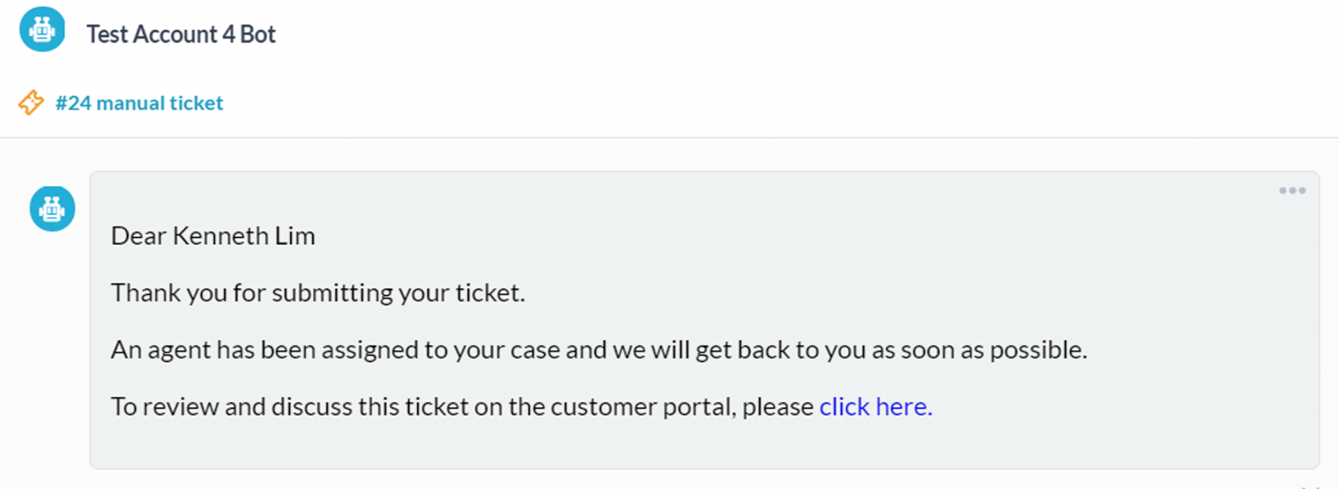Open the three-dot message options menu

[x=1292, y=191]
